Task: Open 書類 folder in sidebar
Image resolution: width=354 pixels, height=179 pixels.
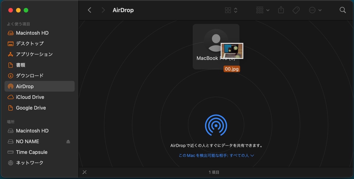Action: coord(39,65)
